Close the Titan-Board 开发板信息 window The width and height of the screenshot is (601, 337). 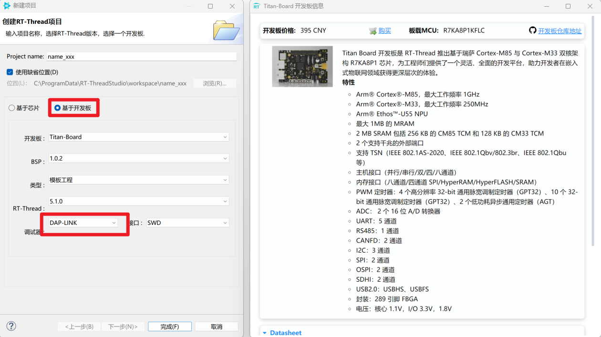(x=590, y=6)
